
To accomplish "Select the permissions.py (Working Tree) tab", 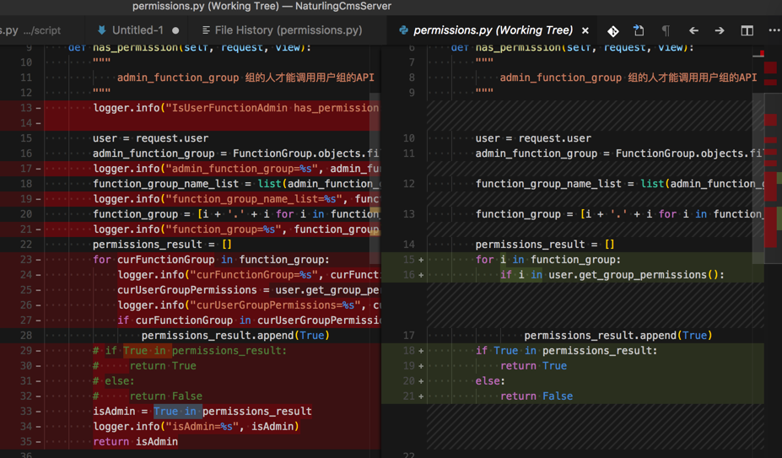I will (493, 30).
